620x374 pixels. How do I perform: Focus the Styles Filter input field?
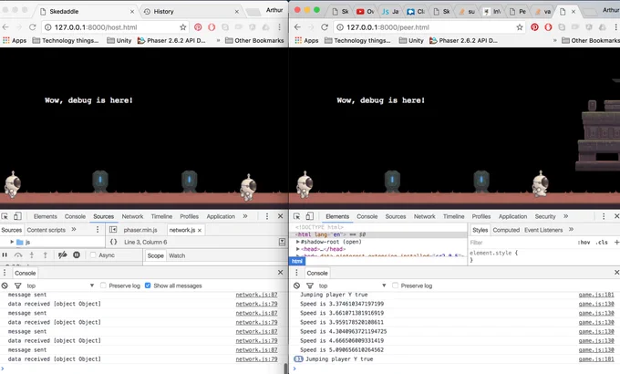[x=520, y=243]
